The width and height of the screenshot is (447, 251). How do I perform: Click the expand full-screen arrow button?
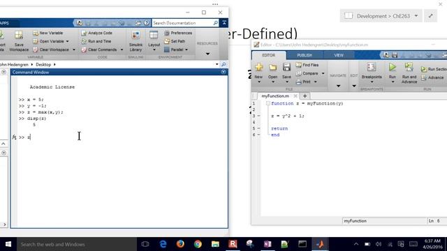pos(430,16)
